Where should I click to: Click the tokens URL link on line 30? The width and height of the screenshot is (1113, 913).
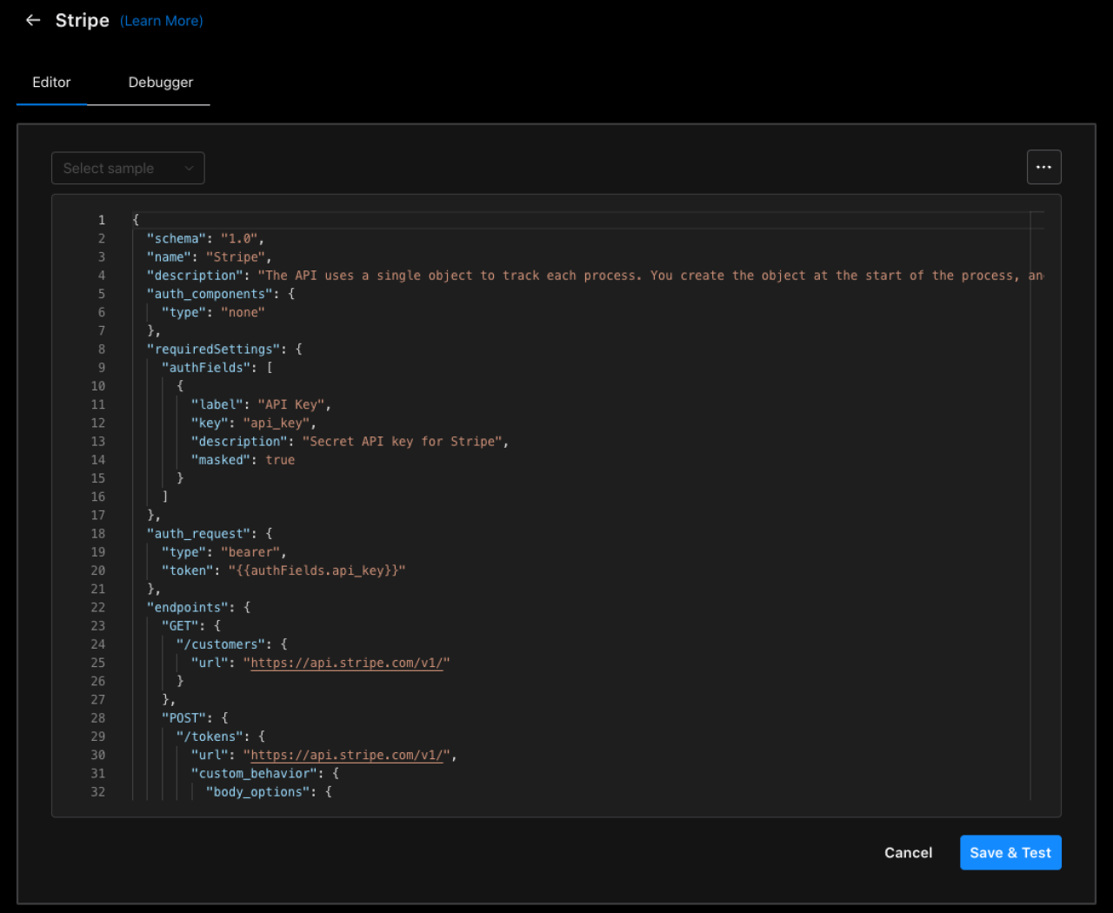346,755
